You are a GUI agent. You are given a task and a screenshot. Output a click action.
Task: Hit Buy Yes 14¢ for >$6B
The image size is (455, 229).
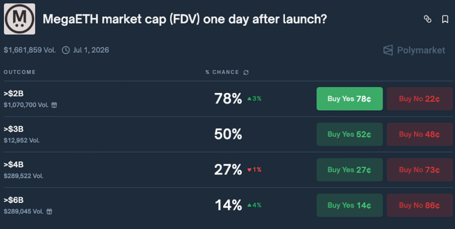349,205
